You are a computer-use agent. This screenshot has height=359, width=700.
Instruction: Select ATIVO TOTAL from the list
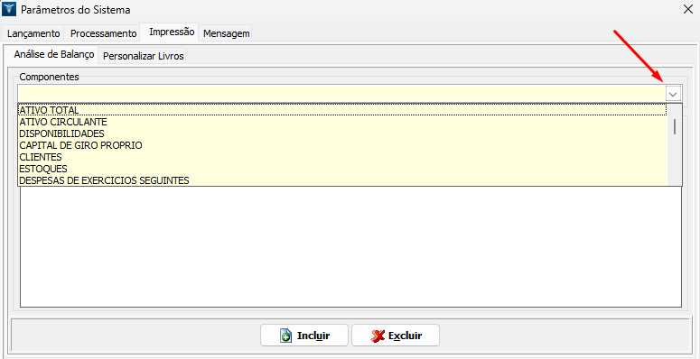(342, 110)
